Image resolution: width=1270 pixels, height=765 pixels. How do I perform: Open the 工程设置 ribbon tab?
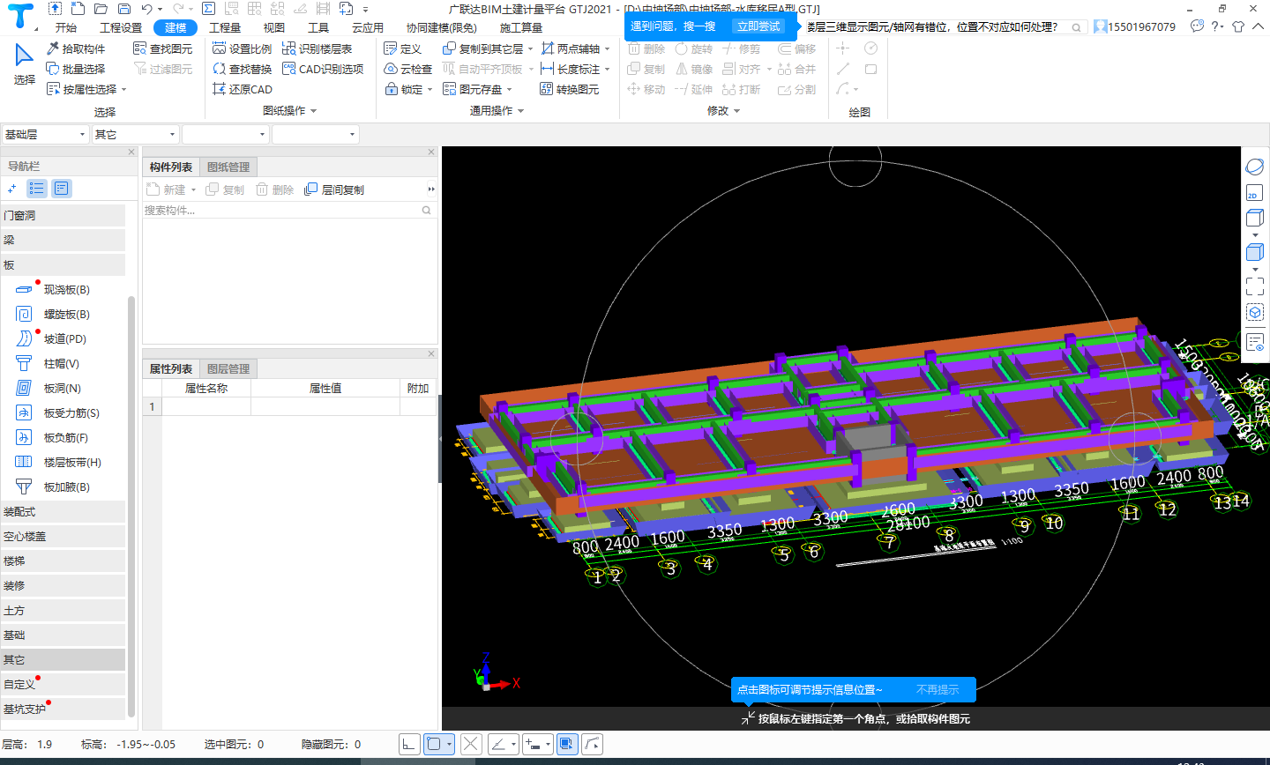click(121, 27)
